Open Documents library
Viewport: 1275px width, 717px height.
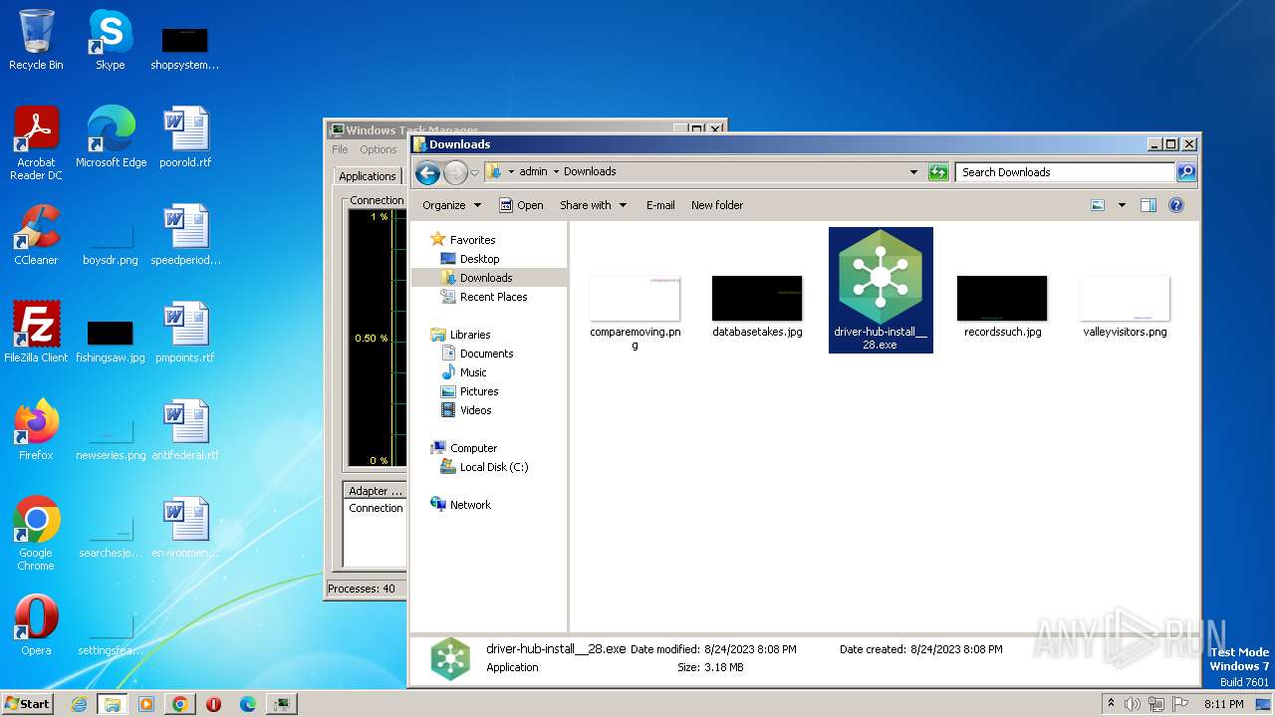point(486,354)
